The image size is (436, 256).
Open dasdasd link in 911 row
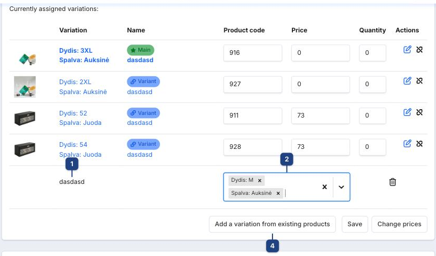pos(139,123)
